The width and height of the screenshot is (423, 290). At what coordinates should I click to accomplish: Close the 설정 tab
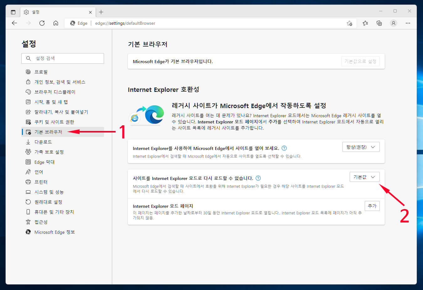(90, 12)
